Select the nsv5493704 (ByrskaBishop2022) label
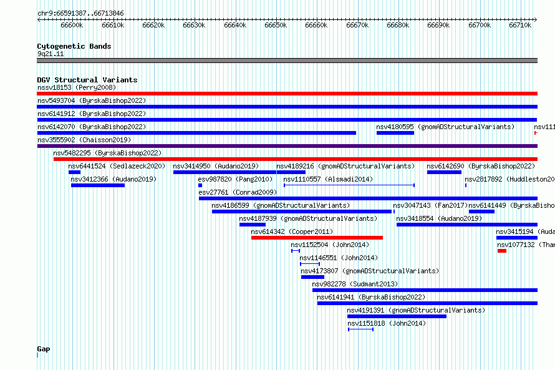The width and height of the screenshot is (555, 370). click(92, 100)
